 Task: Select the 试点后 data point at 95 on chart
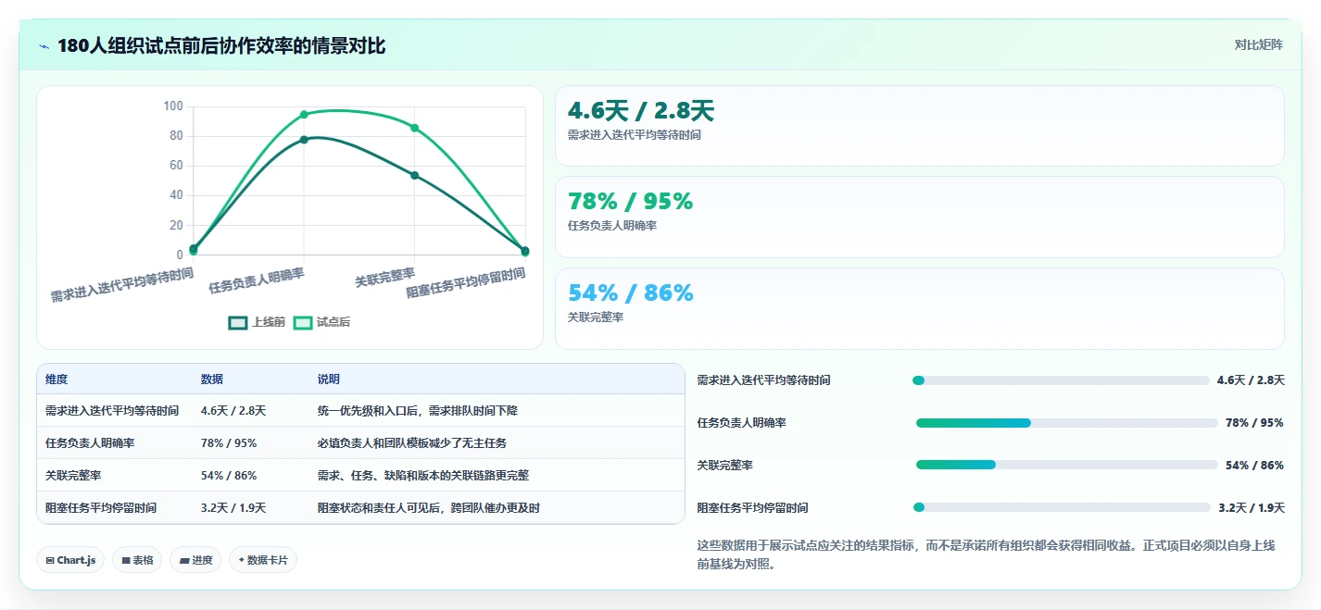304,115
